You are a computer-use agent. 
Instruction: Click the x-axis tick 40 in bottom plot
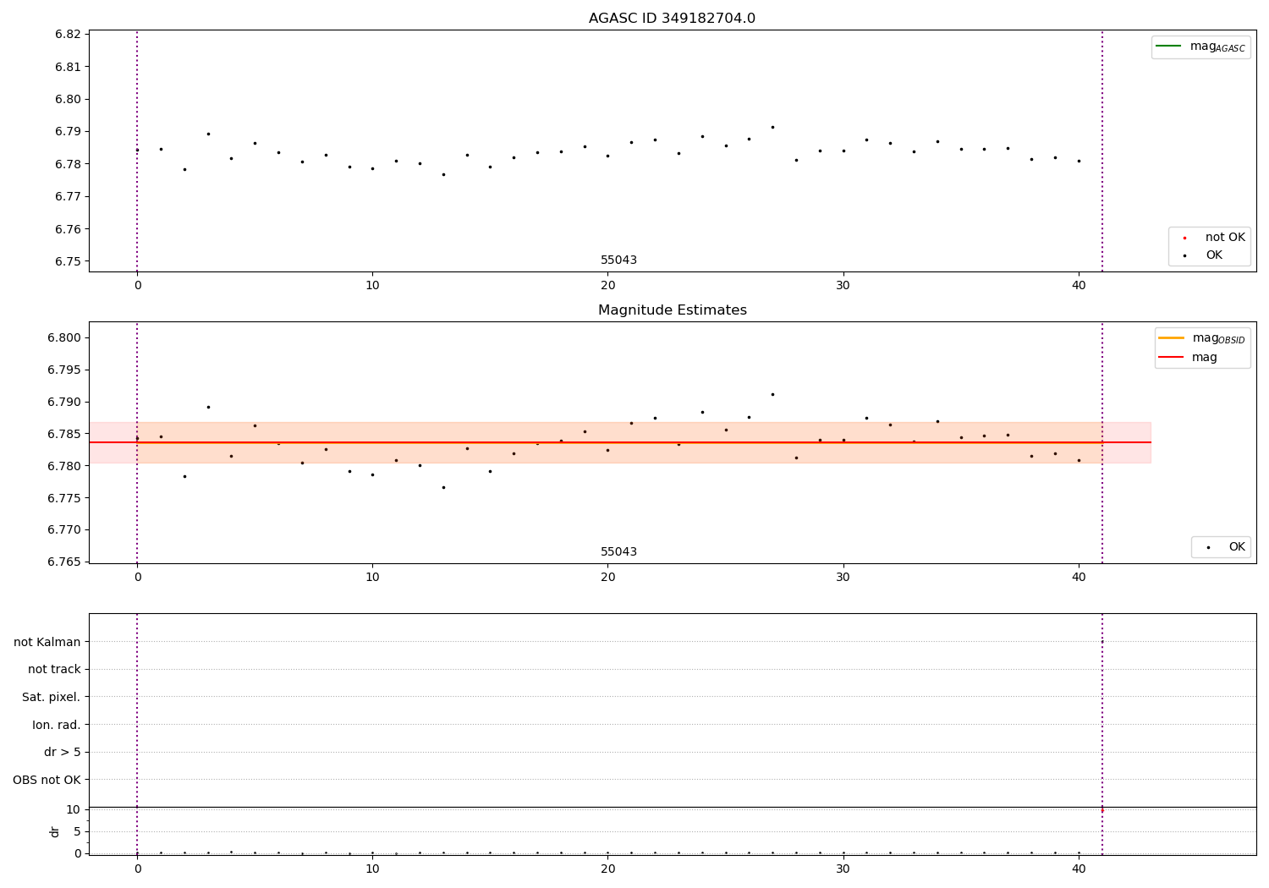(1079, 869)
